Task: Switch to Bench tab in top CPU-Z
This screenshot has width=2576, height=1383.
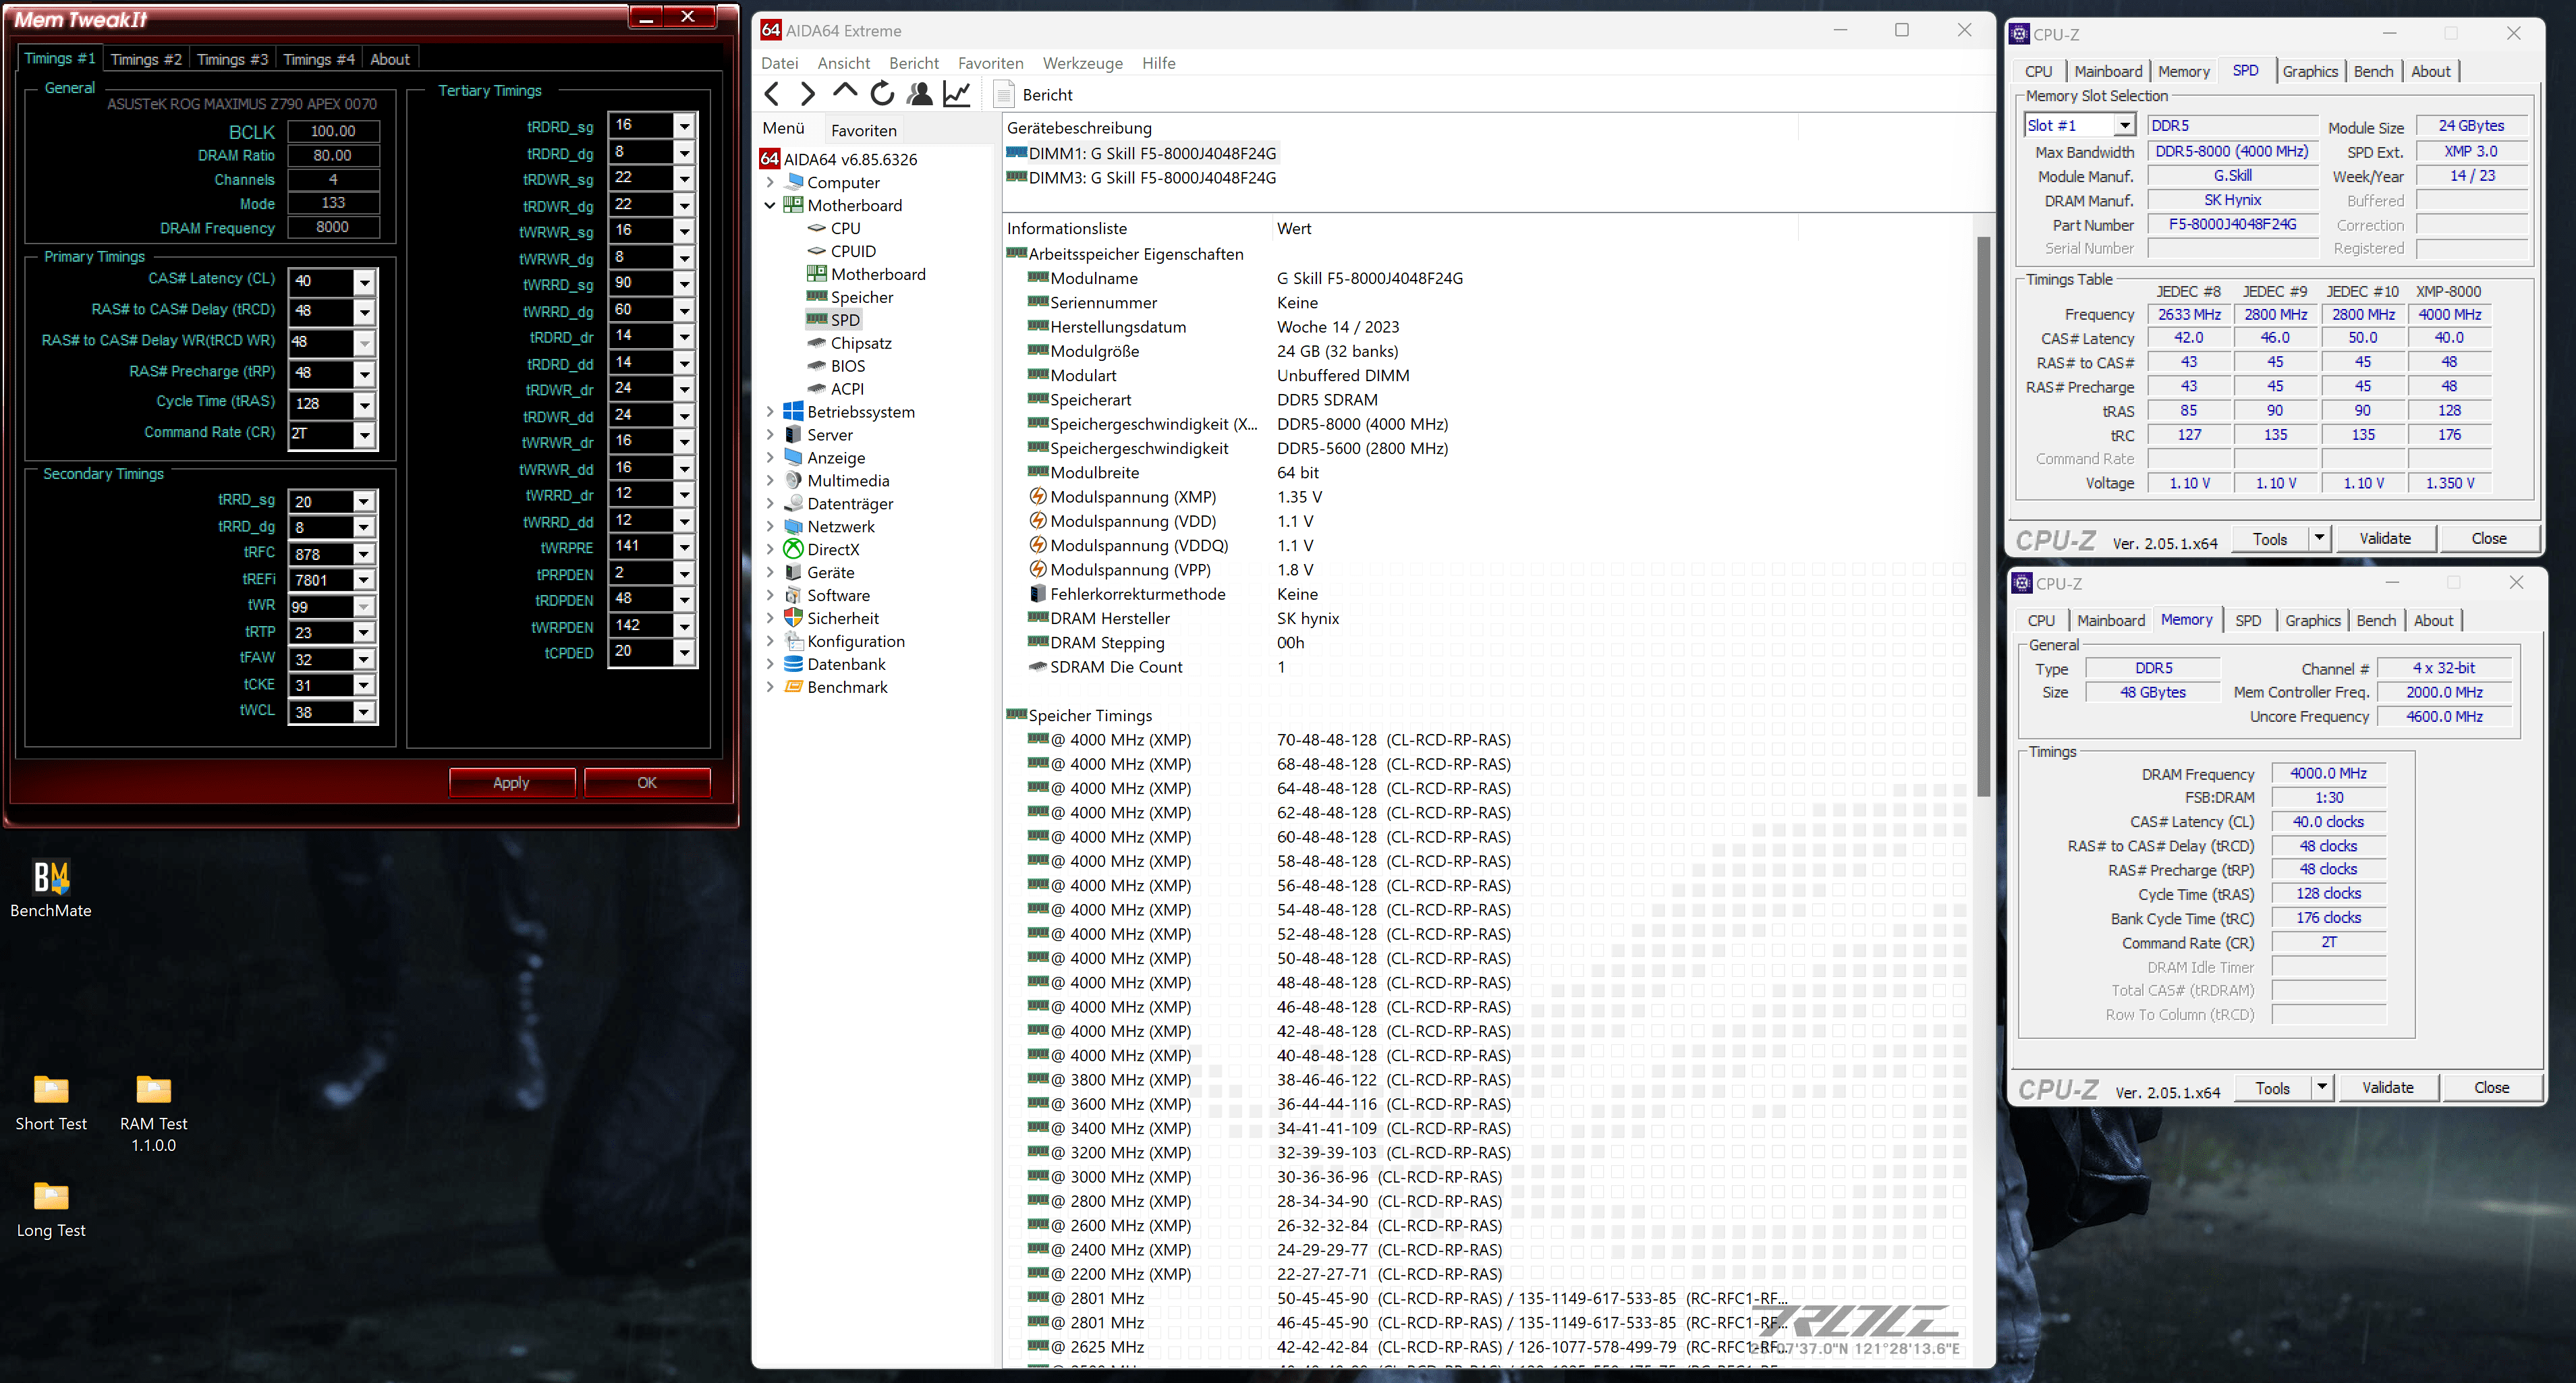Action: (2373, 71)
